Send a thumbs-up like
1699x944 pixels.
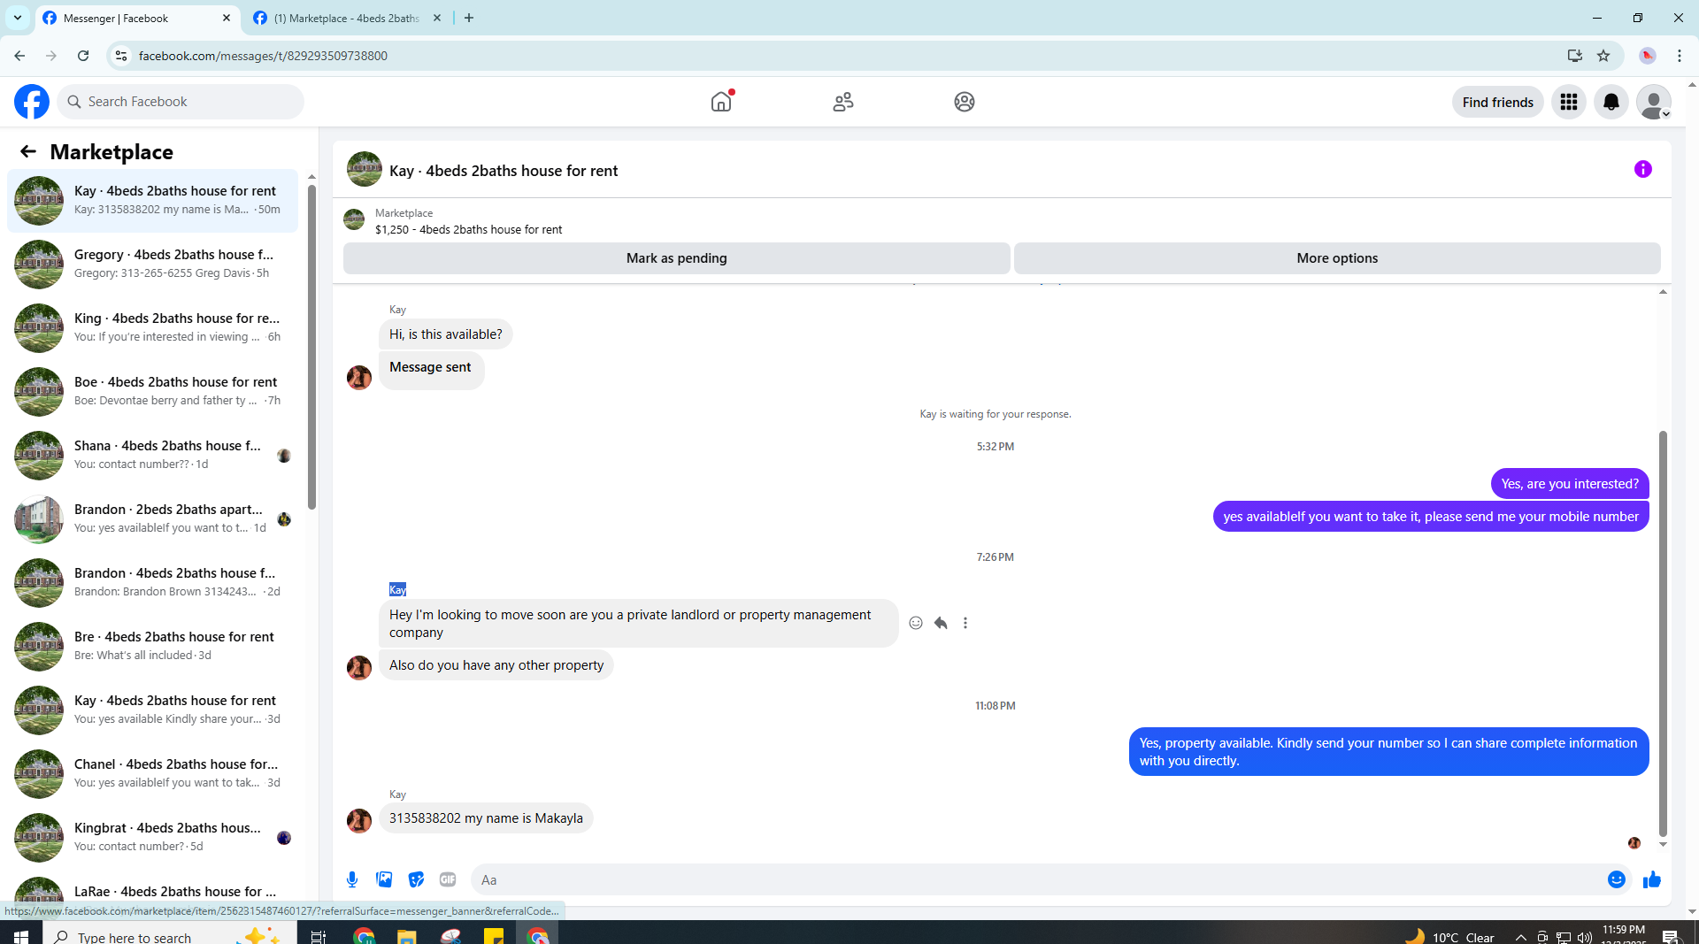point(1652,879)
